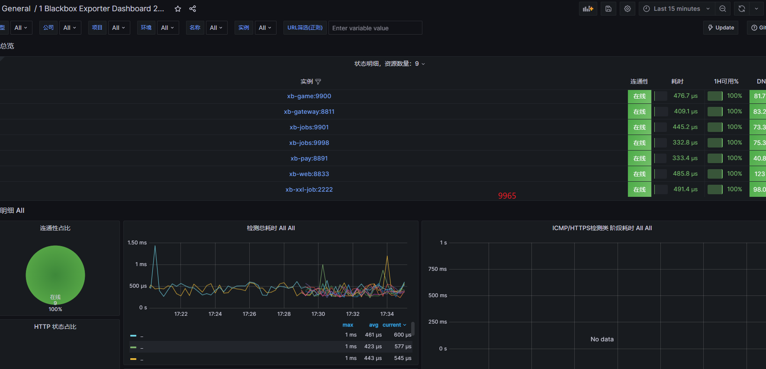
Task: Click the Update button
Action: coord(721,28)
